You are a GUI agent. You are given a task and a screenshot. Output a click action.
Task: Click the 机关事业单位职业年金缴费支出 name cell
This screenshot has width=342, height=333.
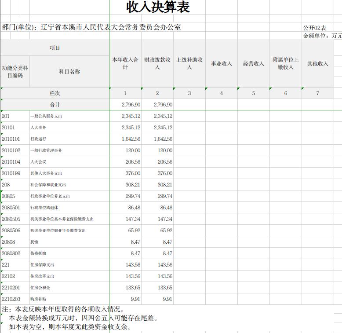tap(69, 231)
